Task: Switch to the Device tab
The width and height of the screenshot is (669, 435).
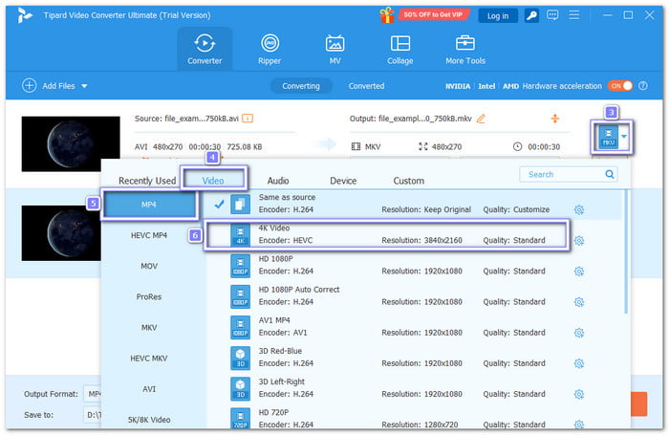Action: [343, 181]
